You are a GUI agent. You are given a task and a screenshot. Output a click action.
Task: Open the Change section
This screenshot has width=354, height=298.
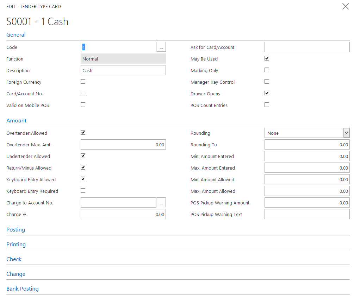point(16,274)
